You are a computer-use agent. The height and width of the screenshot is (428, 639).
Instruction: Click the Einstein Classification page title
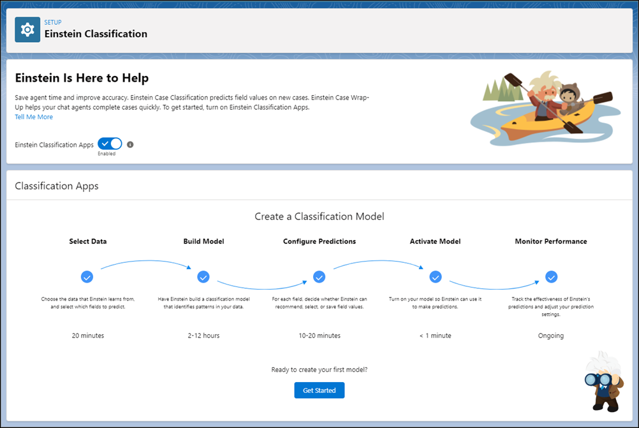(x=96, y=34)
